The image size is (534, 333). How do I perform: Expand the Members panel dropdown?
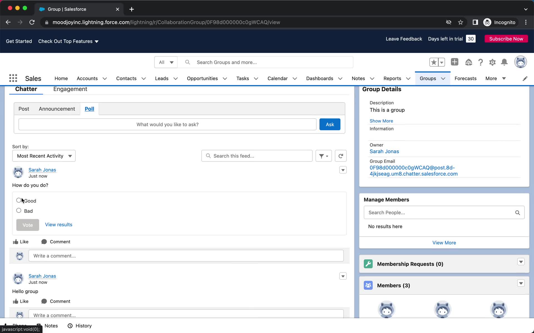(521, 283)
